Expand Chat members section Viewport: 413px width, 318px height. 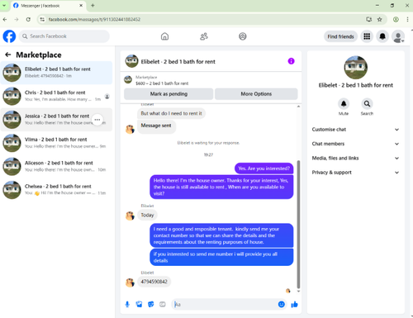pyautogui.click(x=355, y=144)
